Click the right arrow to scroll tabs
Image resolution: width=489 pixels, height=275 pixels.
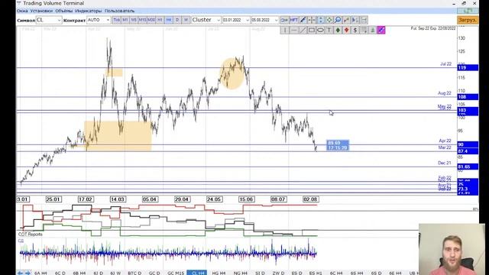coord(28,273)
